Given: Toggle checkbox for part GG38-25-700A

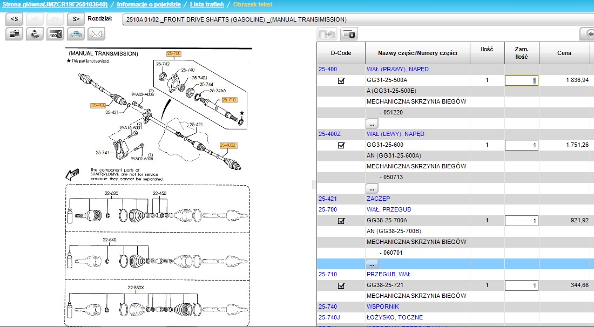Looking at the screenshot, I should click(341, 221).
